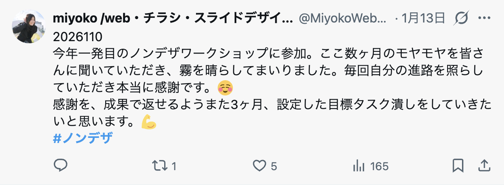Click the flexed bicep emoji
Viewport: 504px width, 185px height.
tap(149, 122)
